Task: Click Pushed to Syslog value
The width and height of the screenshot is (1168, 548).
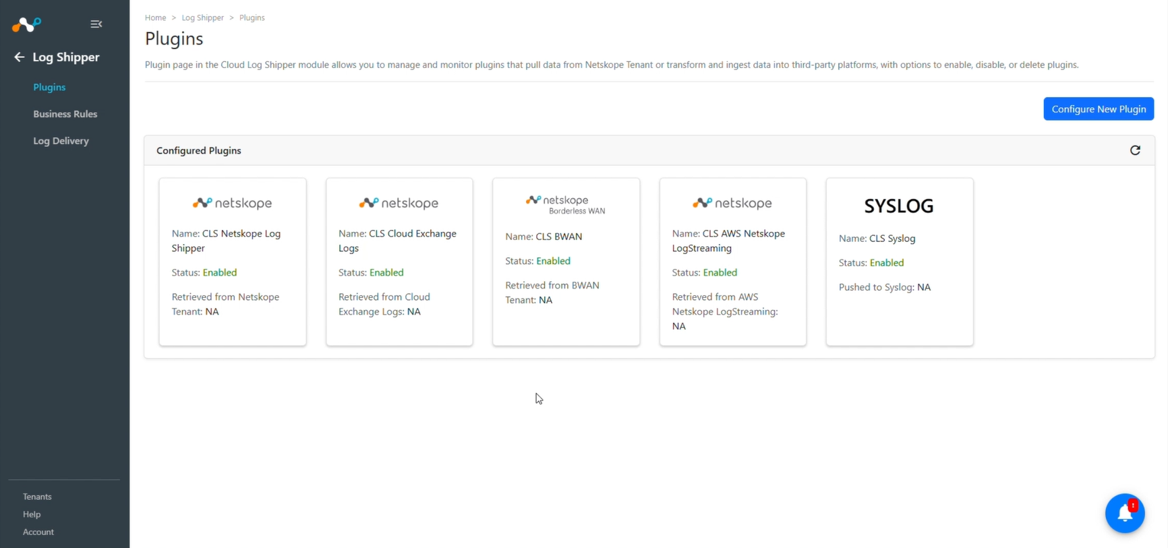Action: 924,287
